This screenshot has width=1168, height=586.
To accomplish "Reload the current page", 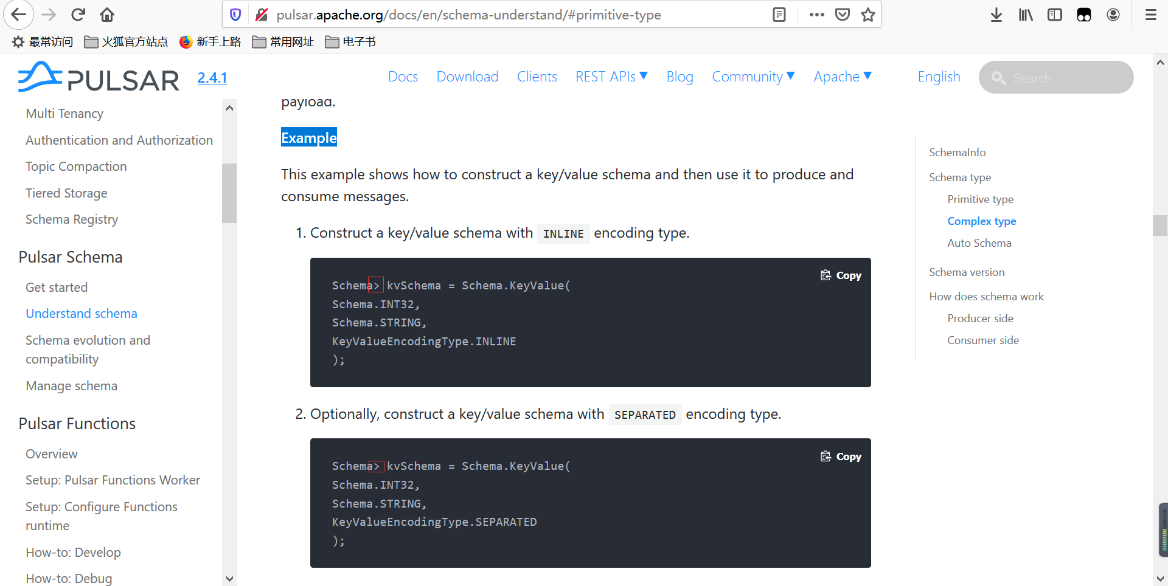I will click(x=78, y=15).
